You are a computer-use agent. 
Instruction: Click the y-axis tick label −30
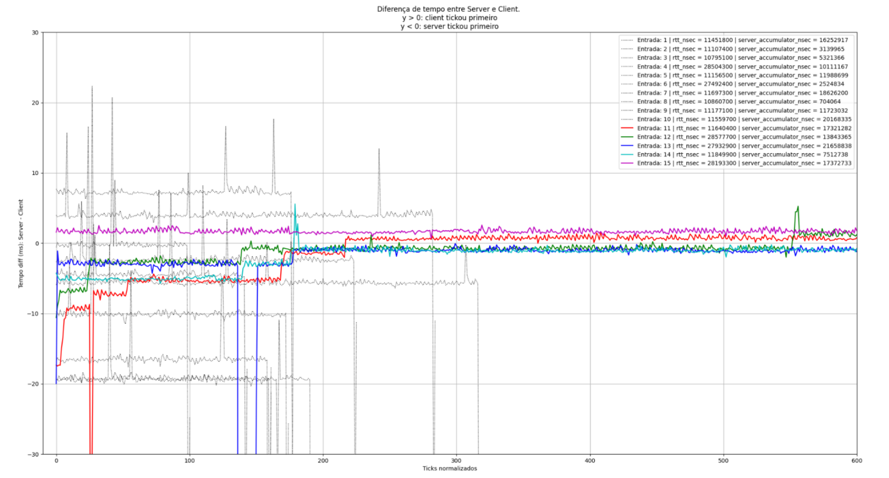point(33,455)
